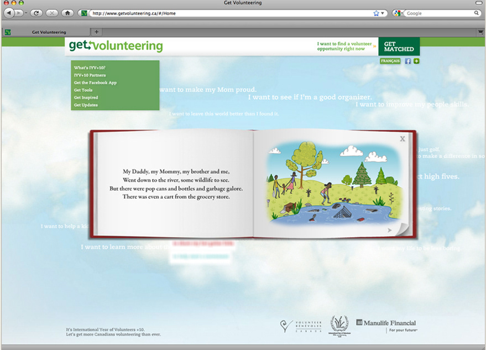Open the IYV+10 Partners menu item
Viewport: 486px width, 350px height.
pyautogui.click(x=90, y=75)
